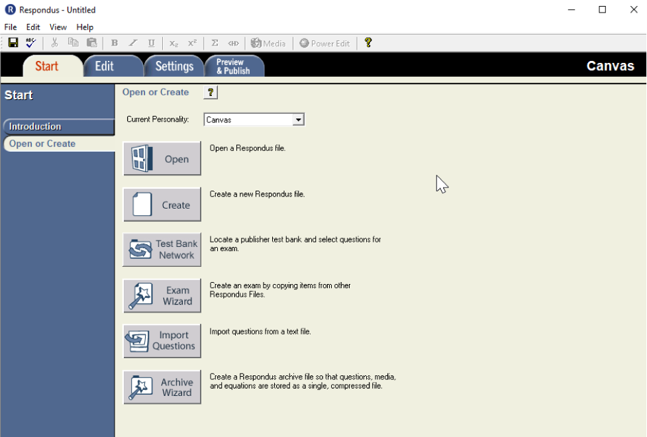
Task: Click the HTML editor icon
Action: 234,43
